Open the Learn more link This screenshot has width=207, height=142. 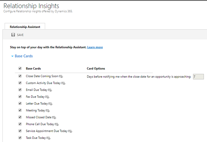(x=95, y=47)
